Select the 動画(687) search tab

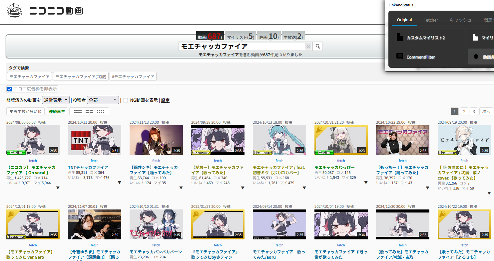(x=210, y=37)
